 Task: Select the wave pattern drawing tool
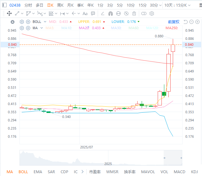tap(40, 13)
